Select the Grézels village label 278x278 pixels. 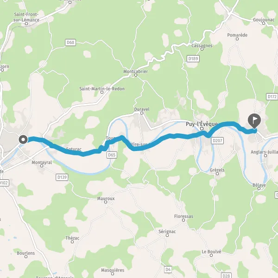[217, 170]
